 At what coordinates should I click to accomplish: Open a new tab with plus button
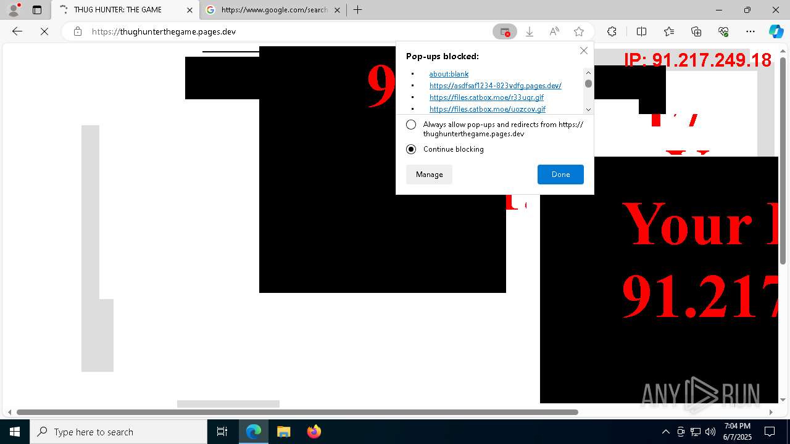tap(357, 10)
